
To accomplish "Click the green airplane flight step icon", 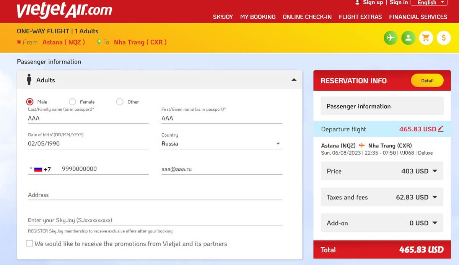I will click(x=391, y=38).
